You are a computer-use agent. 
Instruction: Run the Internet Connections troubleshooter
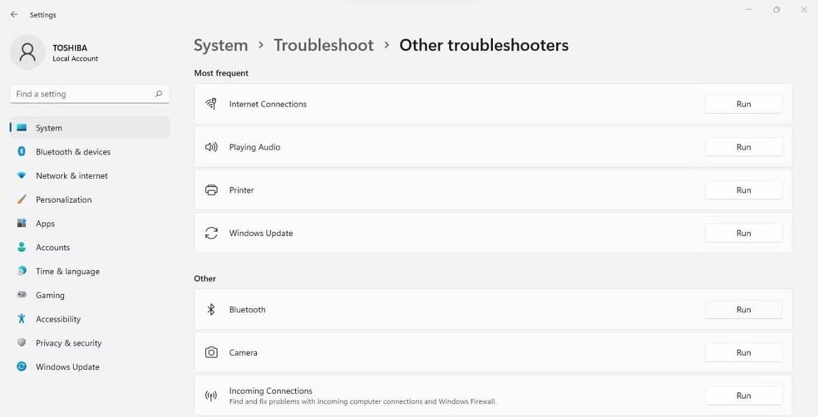coord(743,103)
